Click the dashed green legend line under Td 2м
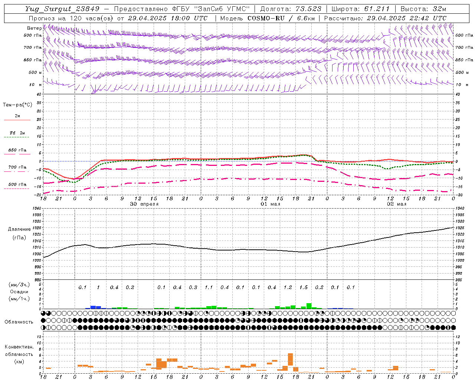The width and height of the screenshot is (475, 380). point(16,137)
